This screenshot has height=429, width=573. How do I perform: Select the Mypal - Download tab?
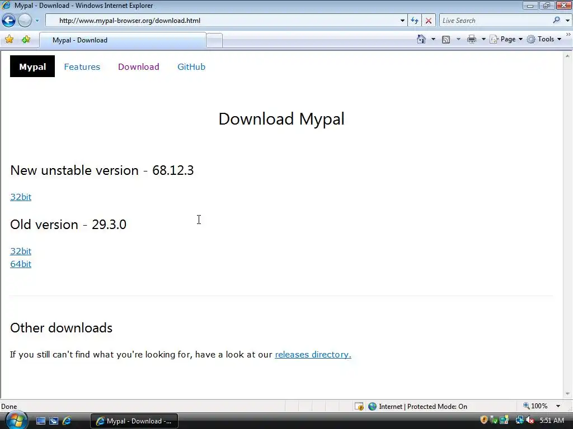123,40
